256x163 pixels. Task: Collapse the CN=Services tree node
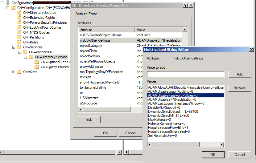pos(14,47)
